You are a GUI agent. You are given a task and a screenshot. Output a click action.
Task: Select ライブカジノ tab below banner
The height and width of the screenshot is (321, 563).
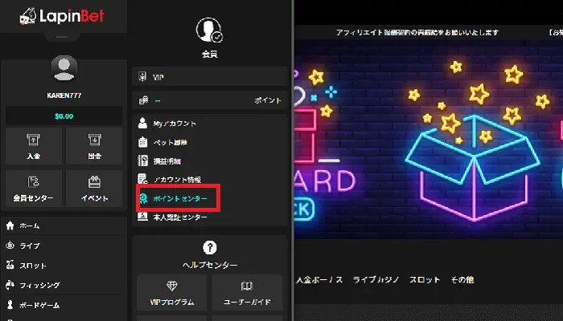(377, 280)
